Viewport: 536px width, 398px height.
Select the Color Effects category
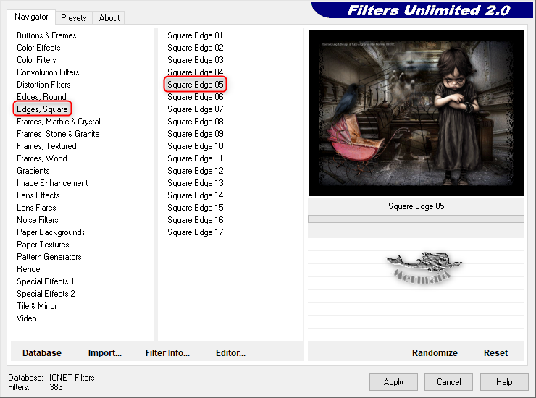point(38,48)
